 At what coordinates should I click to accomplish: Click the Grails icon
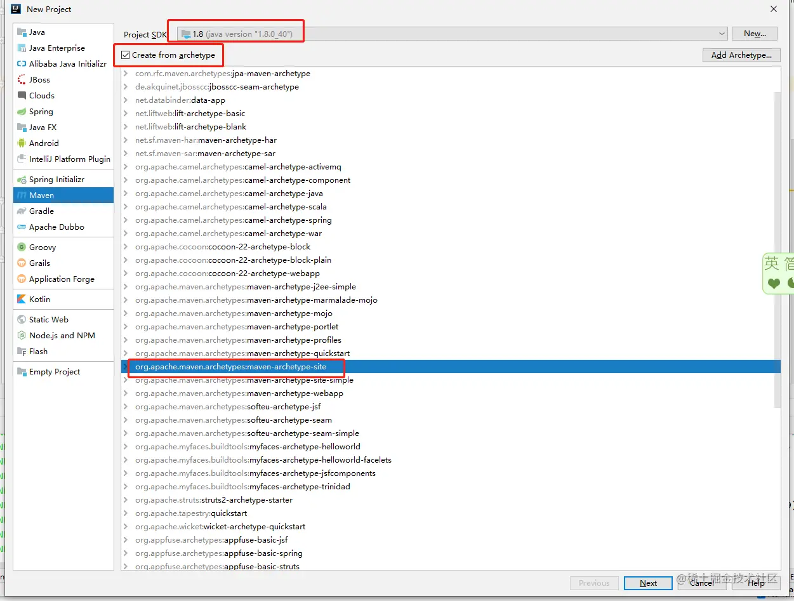point(22,263)
